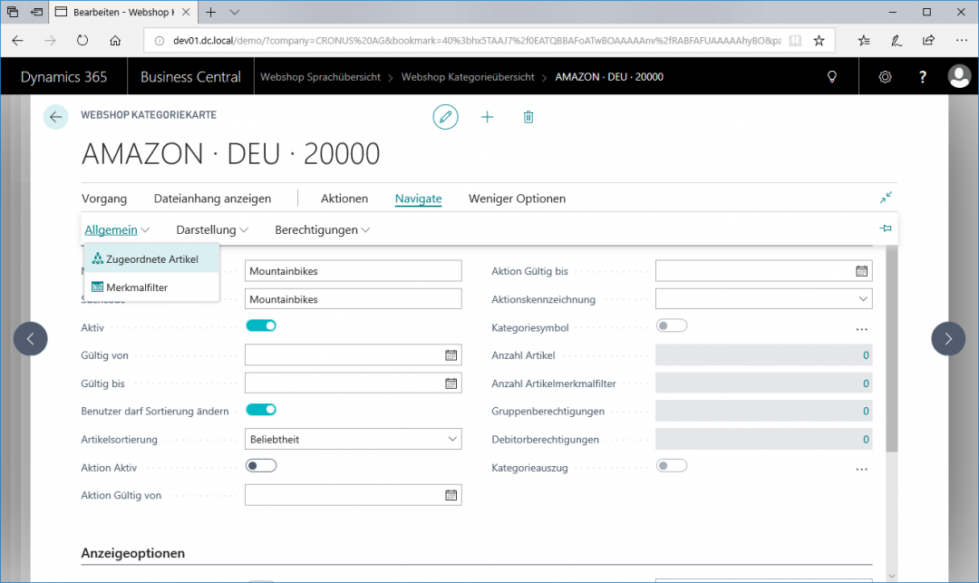Click the browser address bar
Screen dimensions: 979x583
click(x=477, y=41)
